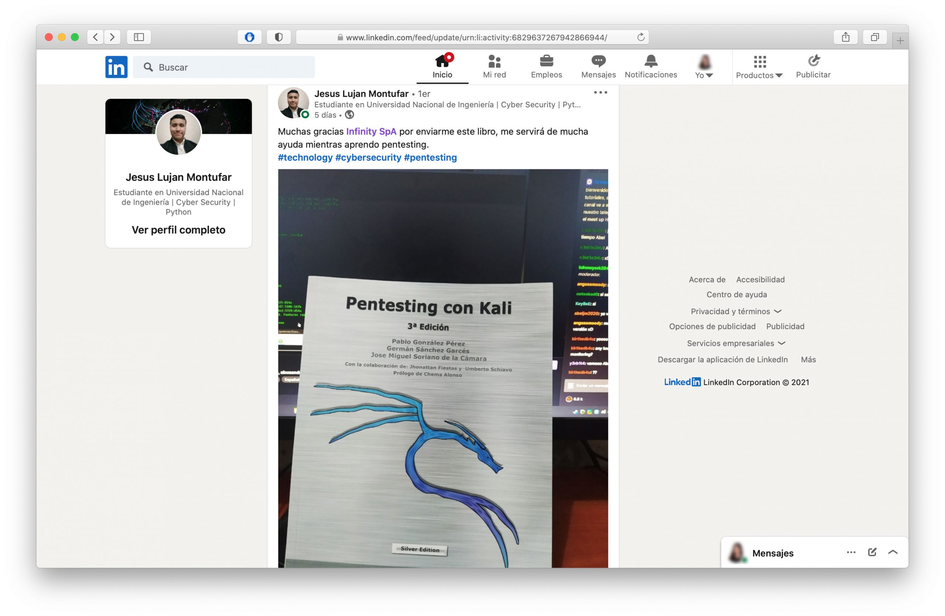Click Jesus Lujan Montufar name in sidebar card
The image size is (945, 616).
tap(179, 177)
